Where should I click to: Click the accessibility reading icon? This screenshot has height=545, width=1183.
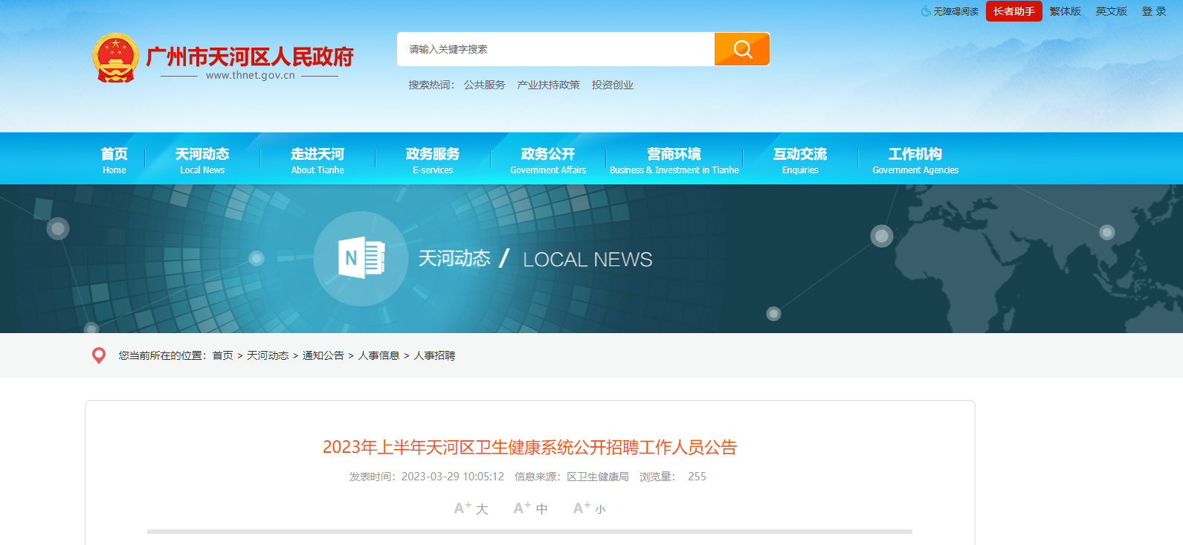point(926,11)
